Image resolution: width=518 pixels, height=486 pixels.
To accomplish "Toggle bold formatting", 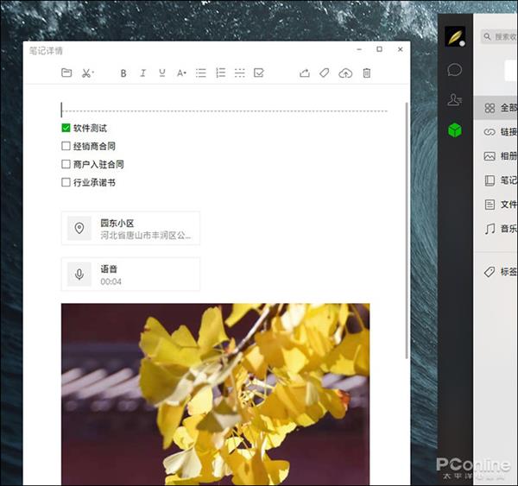I will click(123, 73).
